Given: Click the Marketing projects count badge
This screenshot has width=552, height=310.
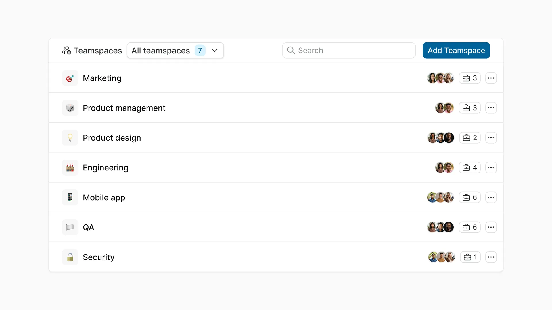Looking at the screenshot, I should tap(469, 78).
